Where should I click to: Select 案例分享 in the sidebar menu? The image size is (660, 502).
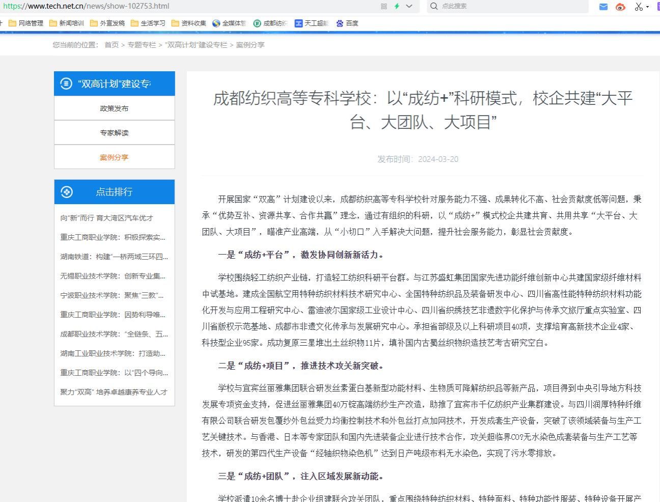tap(114, 157)
